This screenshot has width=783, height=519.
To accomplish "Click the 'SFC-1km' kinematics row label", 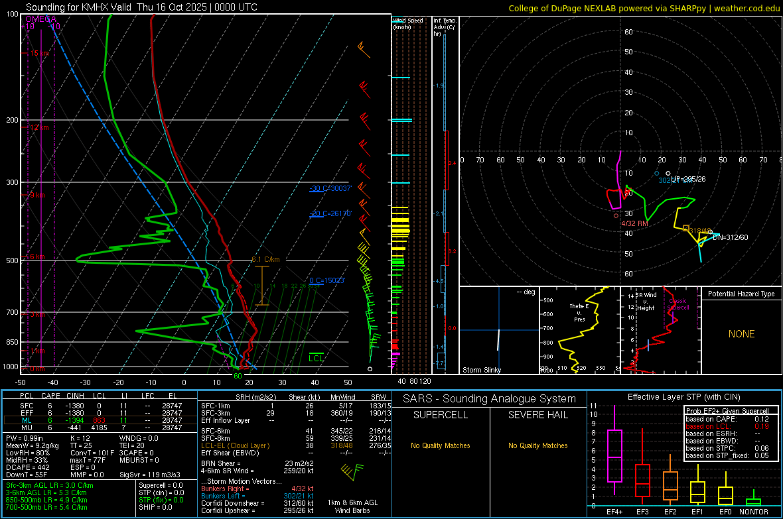I will 216,406.
